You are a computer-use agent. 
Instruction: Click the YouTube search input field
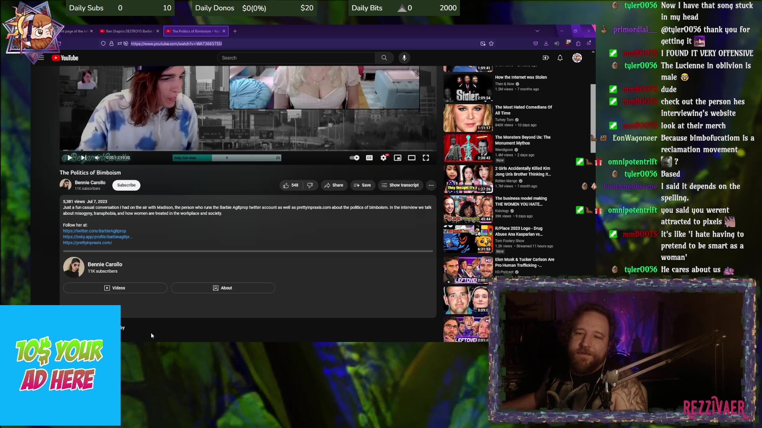point(296,58)
